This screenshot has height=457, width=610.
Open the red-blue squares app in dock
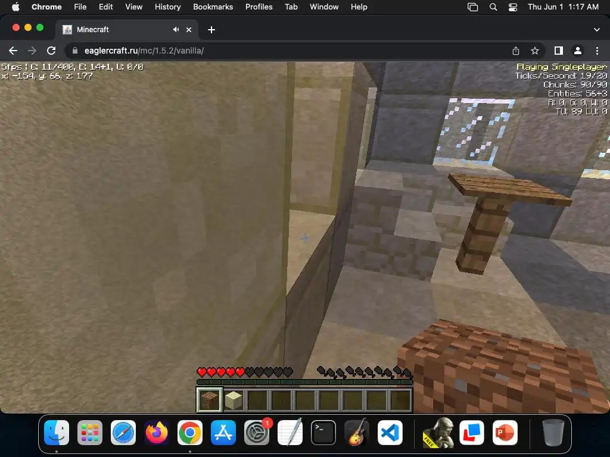472,433
